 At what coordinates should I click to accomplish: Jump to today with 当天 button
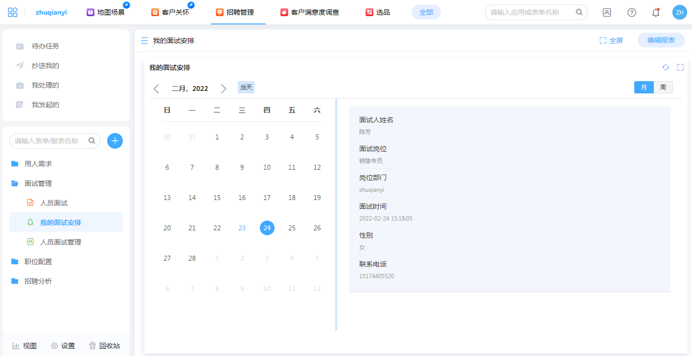tap(246, 87)
